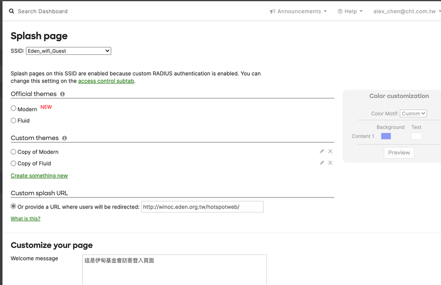Screen dimensions: 441x285
Task: Click the Content 1 background color swatch
Action: point(385,136)
